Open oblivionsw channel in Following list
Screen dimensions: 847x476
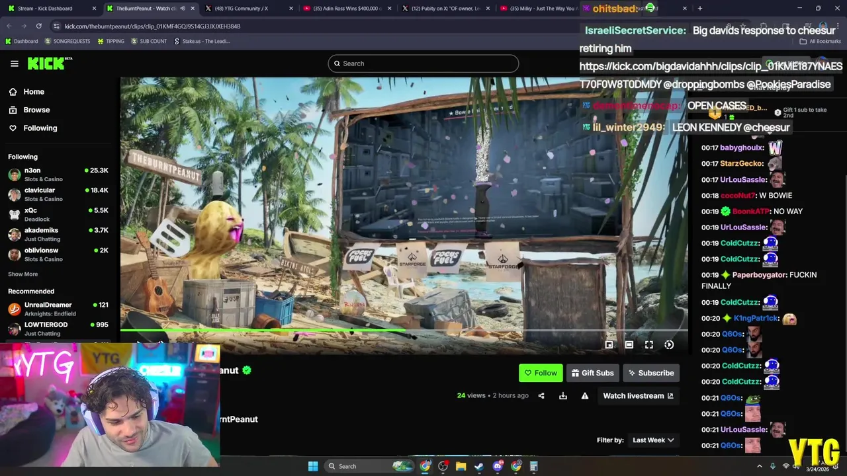tap(58, 255)
